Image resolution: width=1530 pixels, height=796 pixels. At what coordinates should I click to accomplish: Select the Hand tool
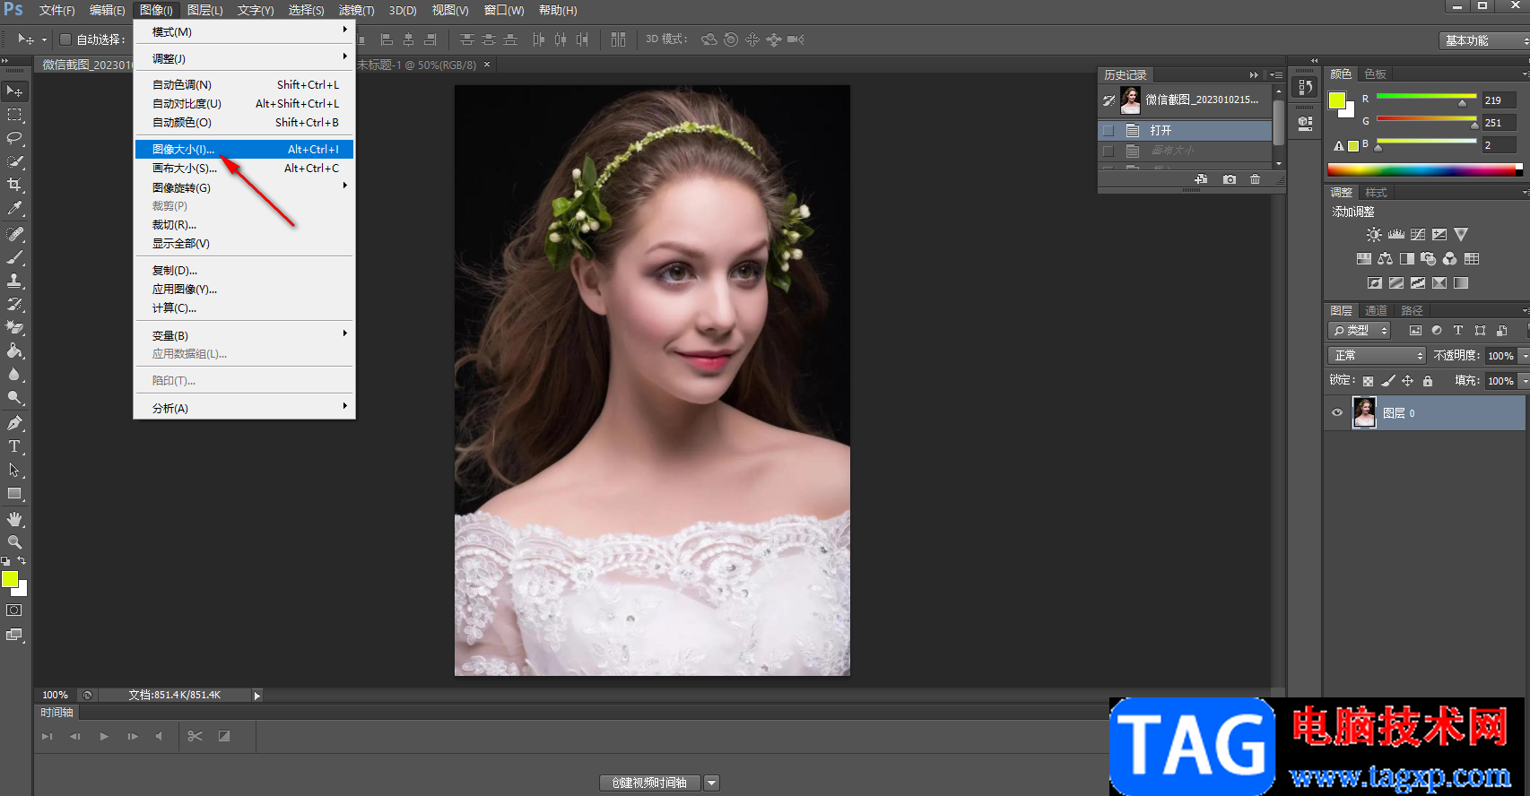15,519
